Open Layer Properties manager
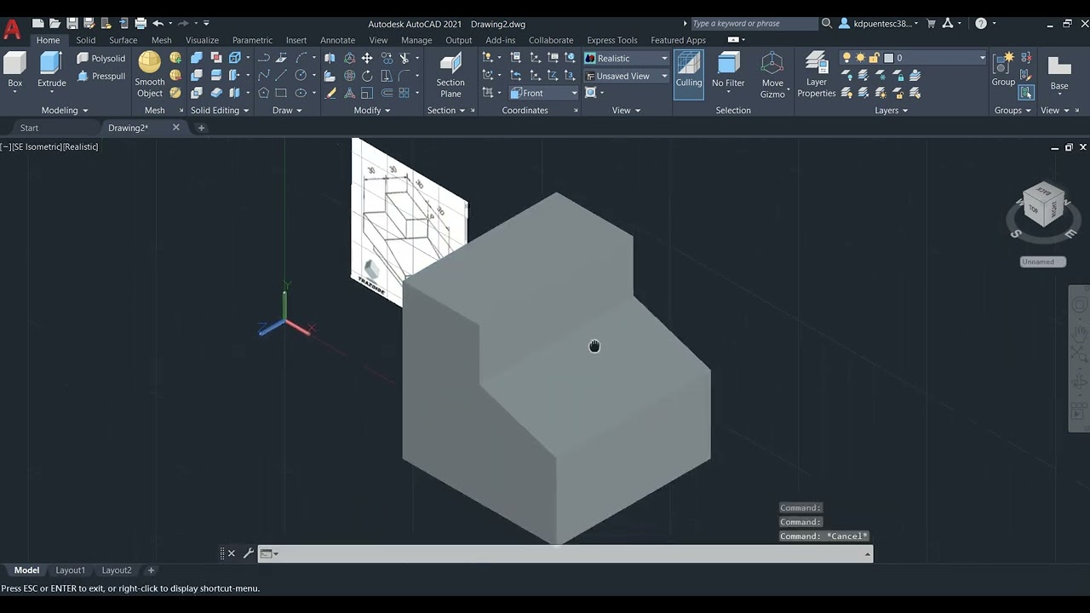 [x=816, y=75]
